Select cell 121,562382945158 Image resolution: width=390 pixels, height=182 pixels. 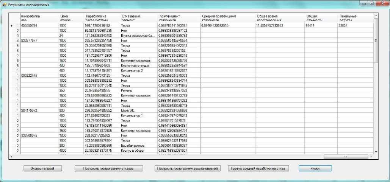pyautogui.click(x=102, y=36)
